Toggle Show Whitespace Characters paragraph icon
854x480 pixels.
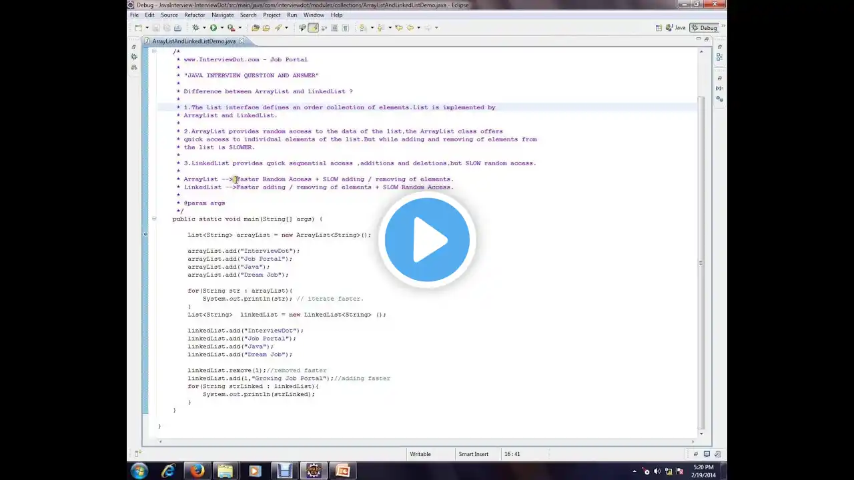[345, 28]
